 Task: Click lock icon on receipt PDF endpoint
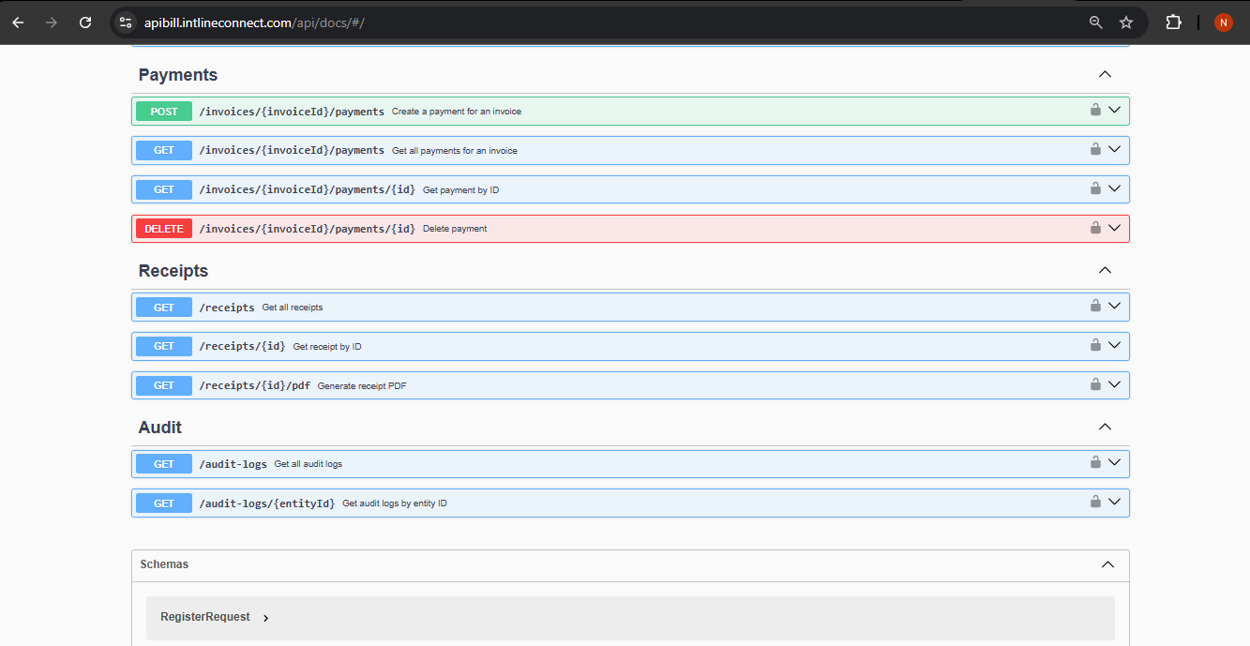click(x=1094, y=384)
